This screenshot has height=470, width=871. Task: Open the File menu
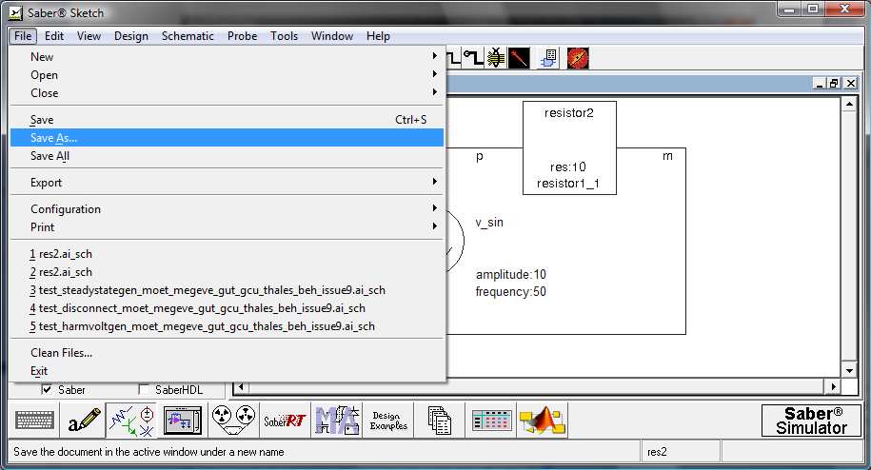23,36
